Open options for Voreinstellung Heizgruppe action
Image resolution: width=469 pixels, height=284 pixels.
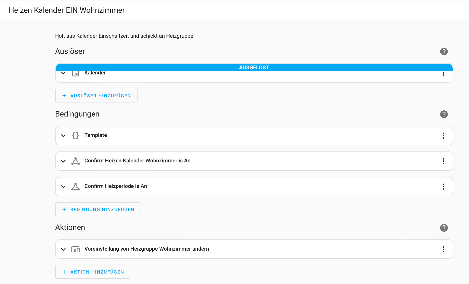point(443,249)
